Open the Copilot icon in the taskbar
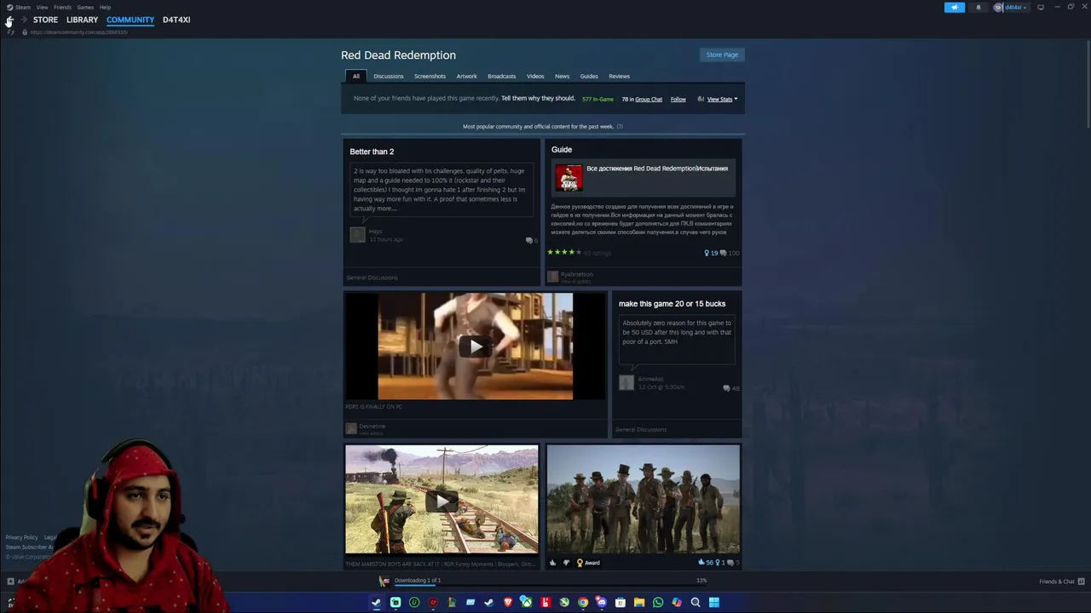The image size is (1091, 613). click(677, 603)
